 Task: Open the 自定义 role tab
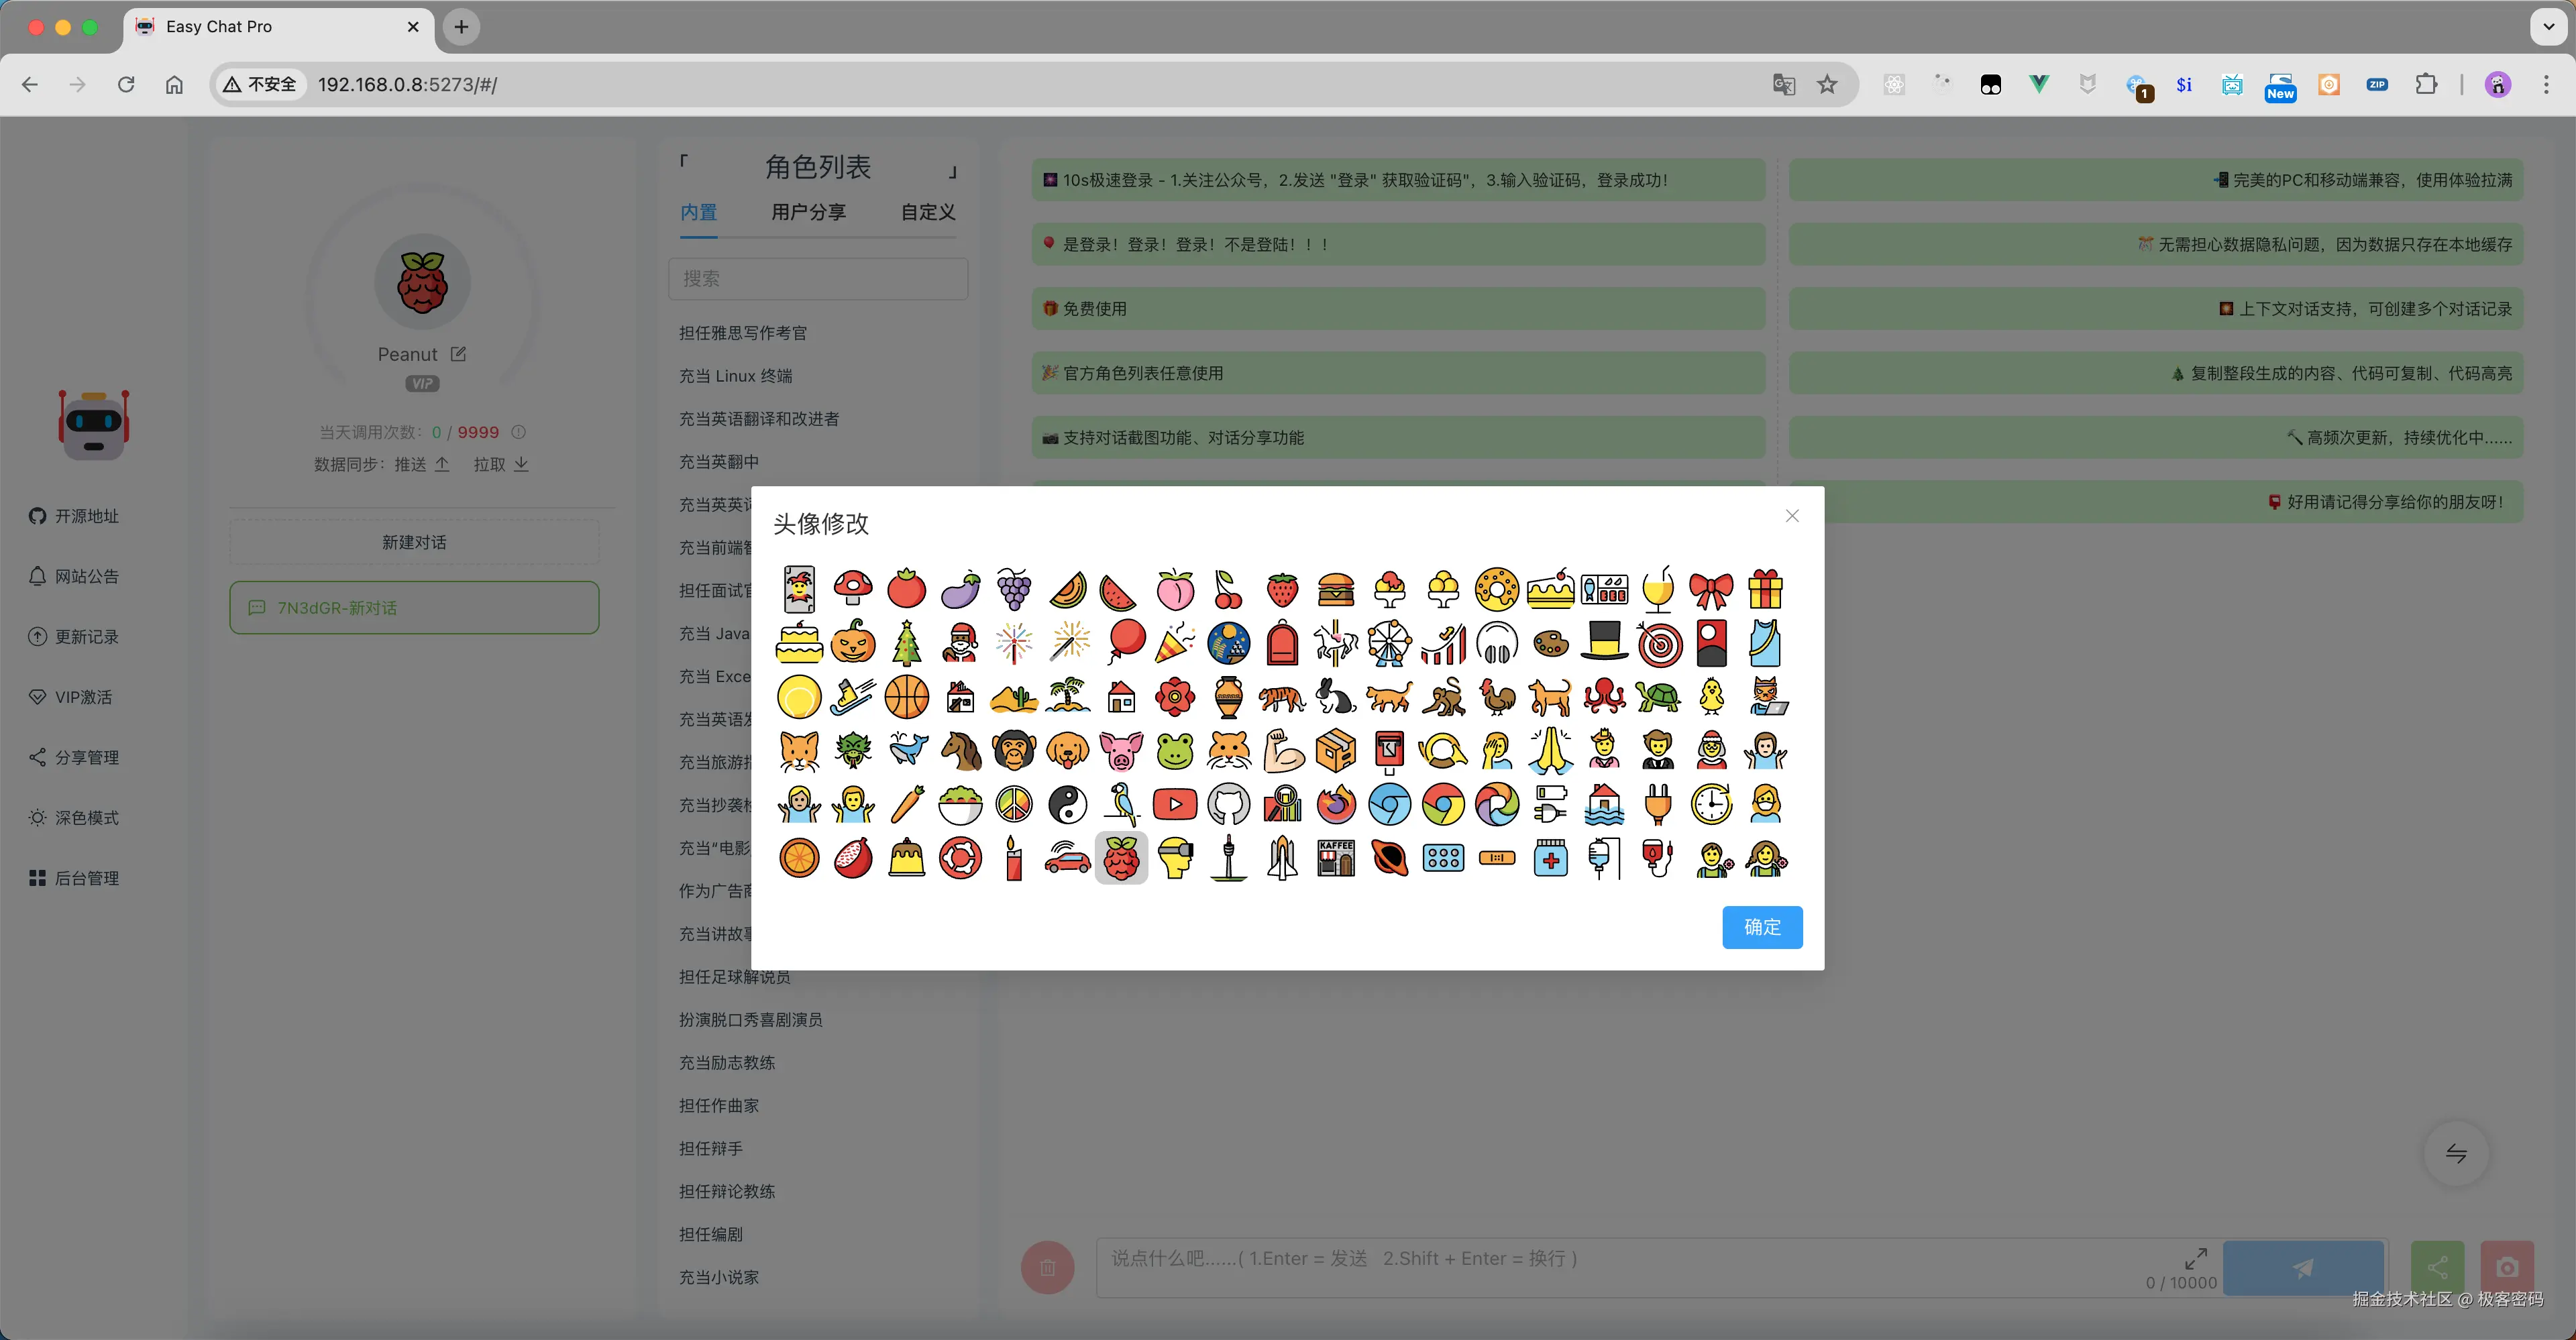927,212
